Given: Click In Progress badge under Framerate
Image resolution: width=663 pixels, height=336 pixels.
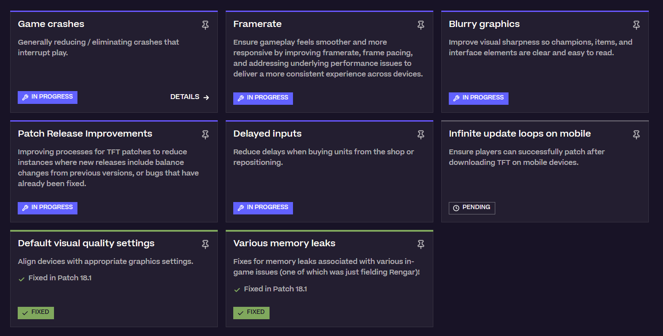Looking at the screenshot, I should pos(263,98).
